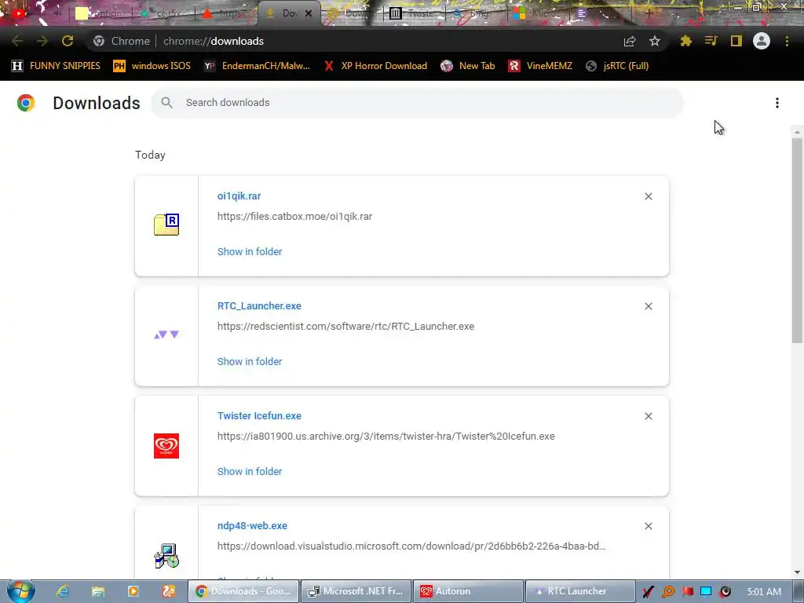Remove oi1qik.rar from the list

pyautogui.click(x=648, y=196)
